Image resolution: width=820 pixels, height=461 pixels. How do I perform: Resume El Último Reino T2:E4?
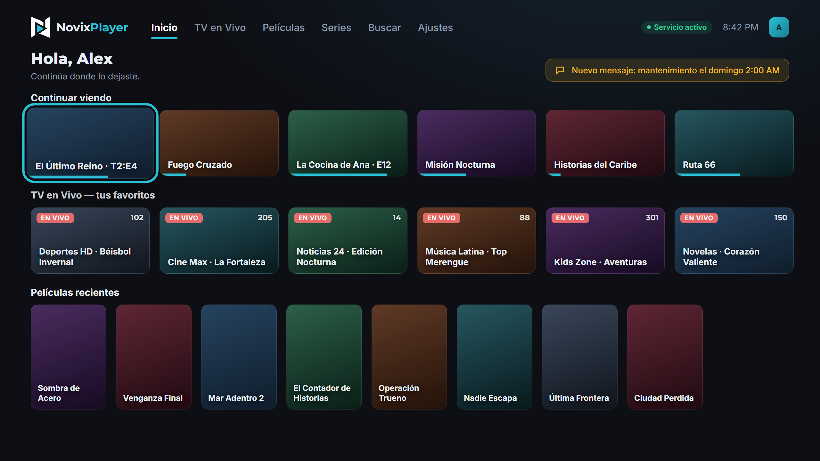90,143
